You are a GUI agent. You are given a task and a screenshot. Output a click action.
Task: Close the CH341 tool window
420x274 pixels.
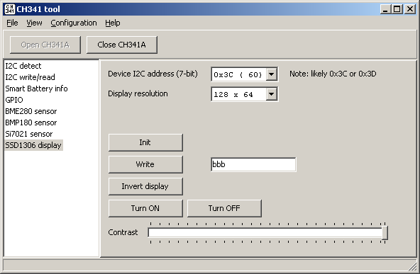tap(410, 9)
